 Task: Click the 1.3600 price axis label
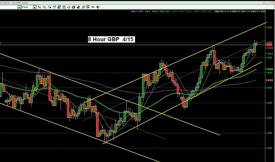[x=269, y=148]
